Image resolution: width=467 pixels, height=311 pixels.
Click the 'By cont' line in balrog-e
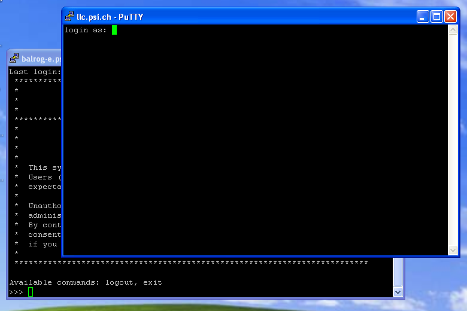click(45, 225)
